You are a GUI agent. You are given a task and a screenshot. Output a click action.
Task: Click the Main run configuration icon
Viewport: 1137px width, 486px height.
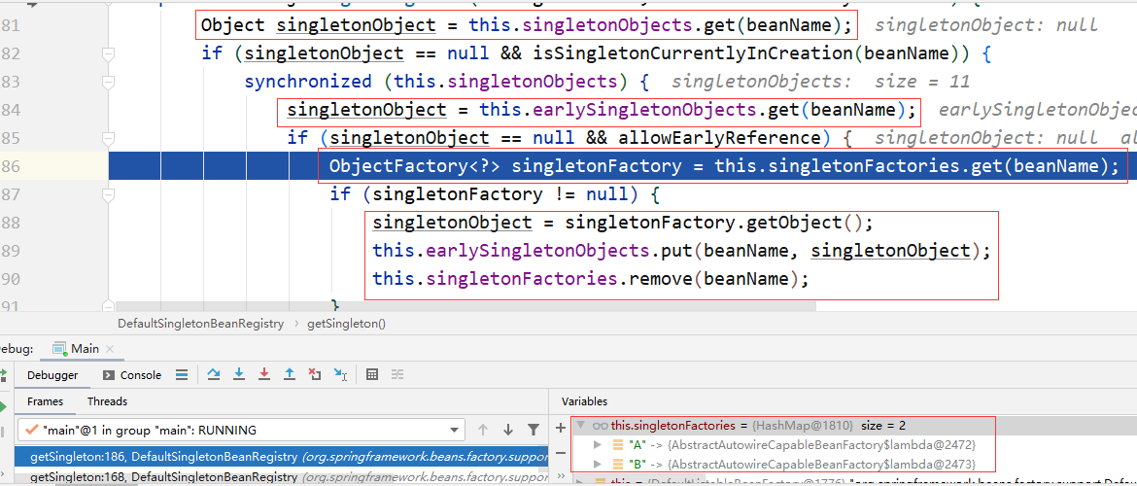point(60,349)
